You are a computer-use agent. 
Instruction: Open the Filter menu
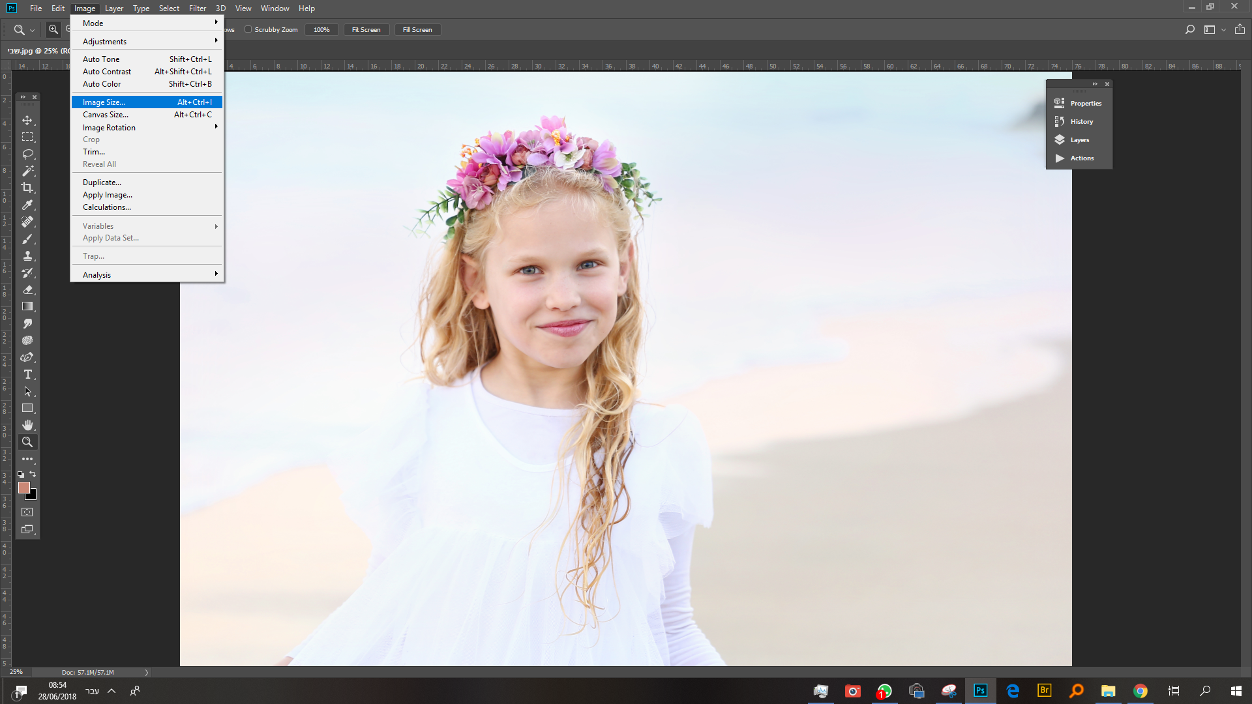[x=197, y=8]
